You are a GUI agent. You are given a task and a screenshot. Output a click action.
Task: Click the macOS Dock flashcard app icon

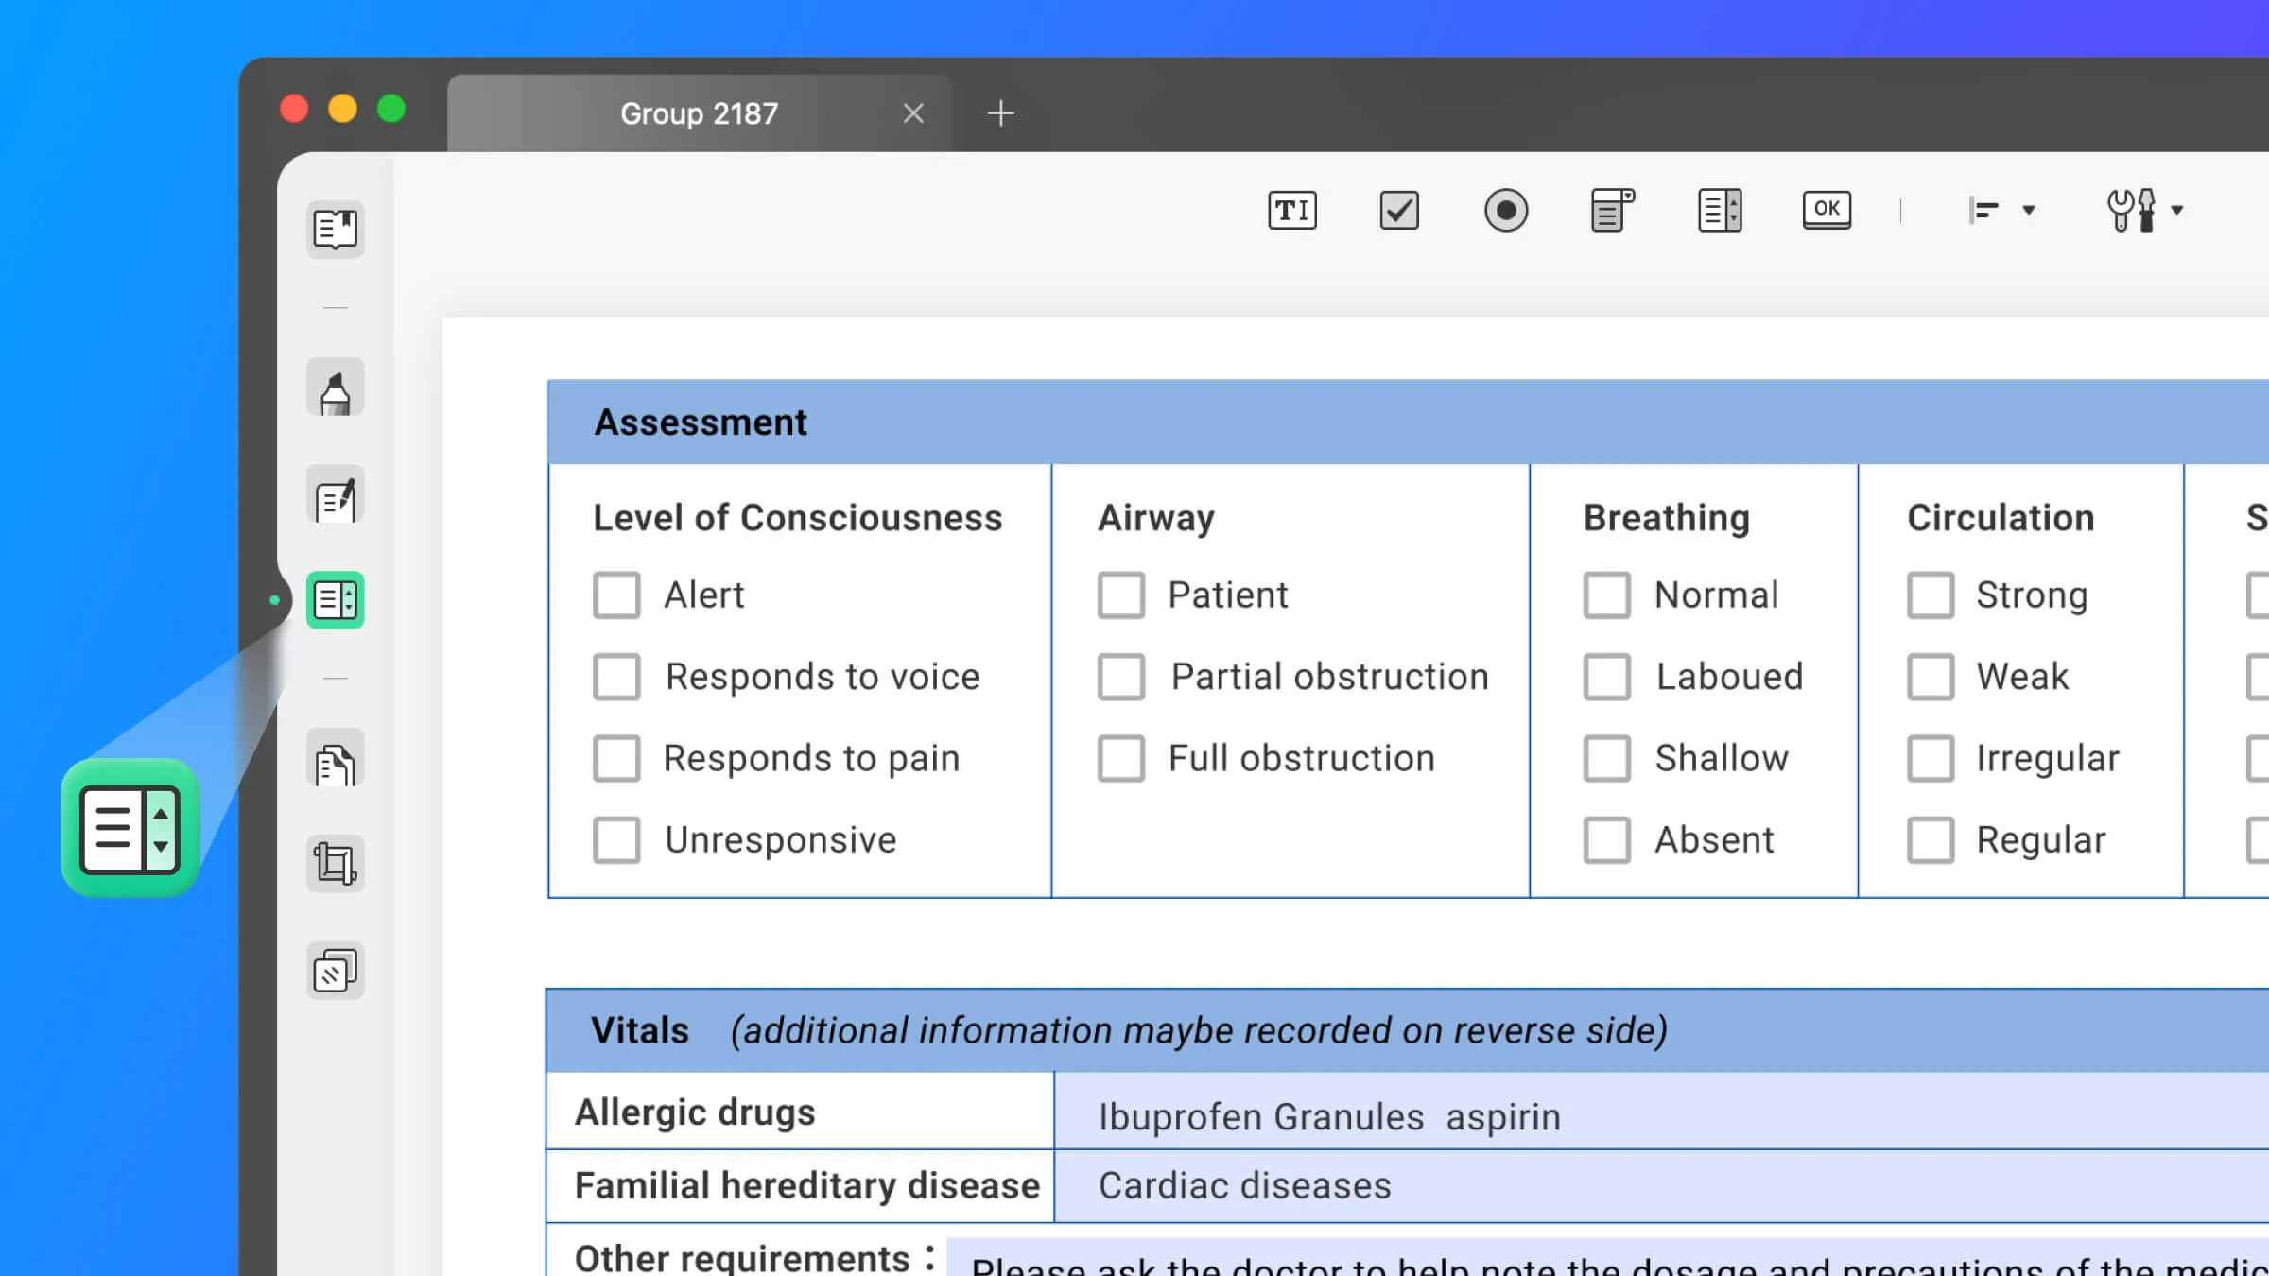pos(130,826)
